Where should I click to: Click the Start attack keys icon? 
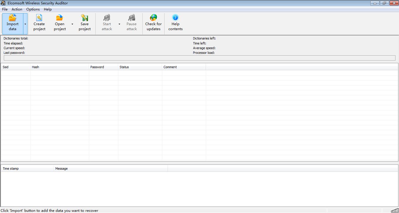click(107, 18)
